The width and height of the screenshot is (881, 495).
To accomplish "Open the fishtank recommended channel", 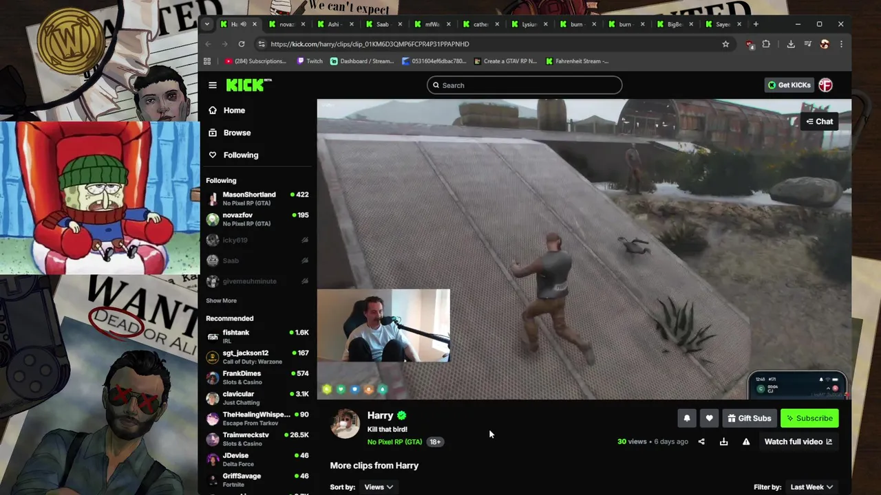I will (257, 336).
